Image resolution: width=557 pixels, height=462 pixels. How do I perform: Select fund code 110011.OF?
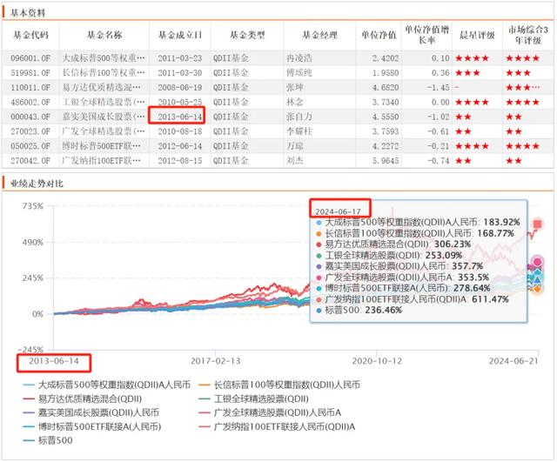(x=30, y=87)
